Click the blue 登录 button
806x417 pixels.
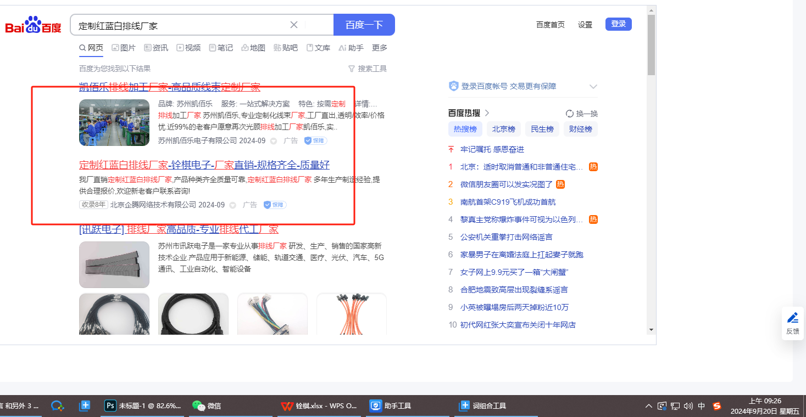[x=619, y=24]
